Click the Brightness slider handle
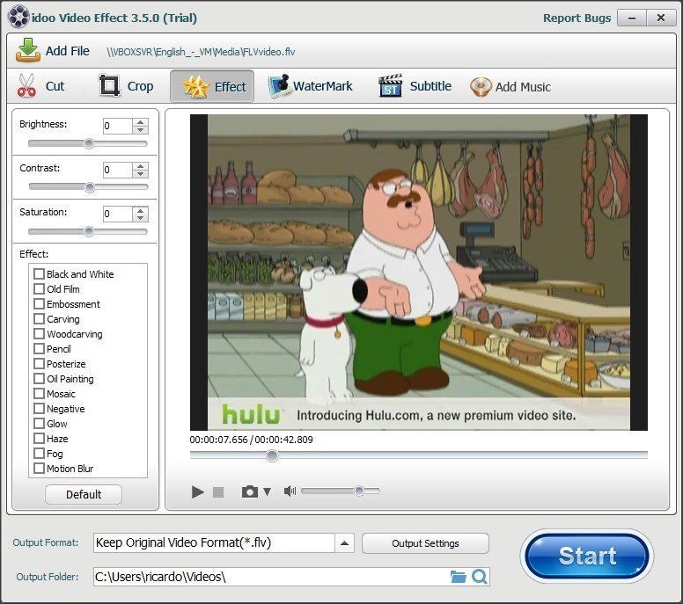The image size is (683, 604). point(89,143)
